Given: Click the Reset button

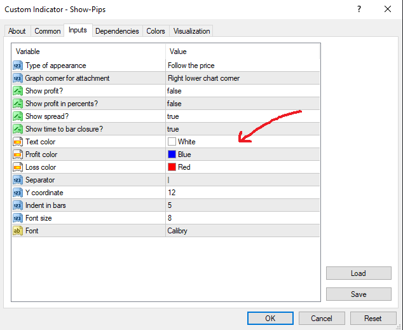Looking at the screenshot, I should [x=373, y=319].
